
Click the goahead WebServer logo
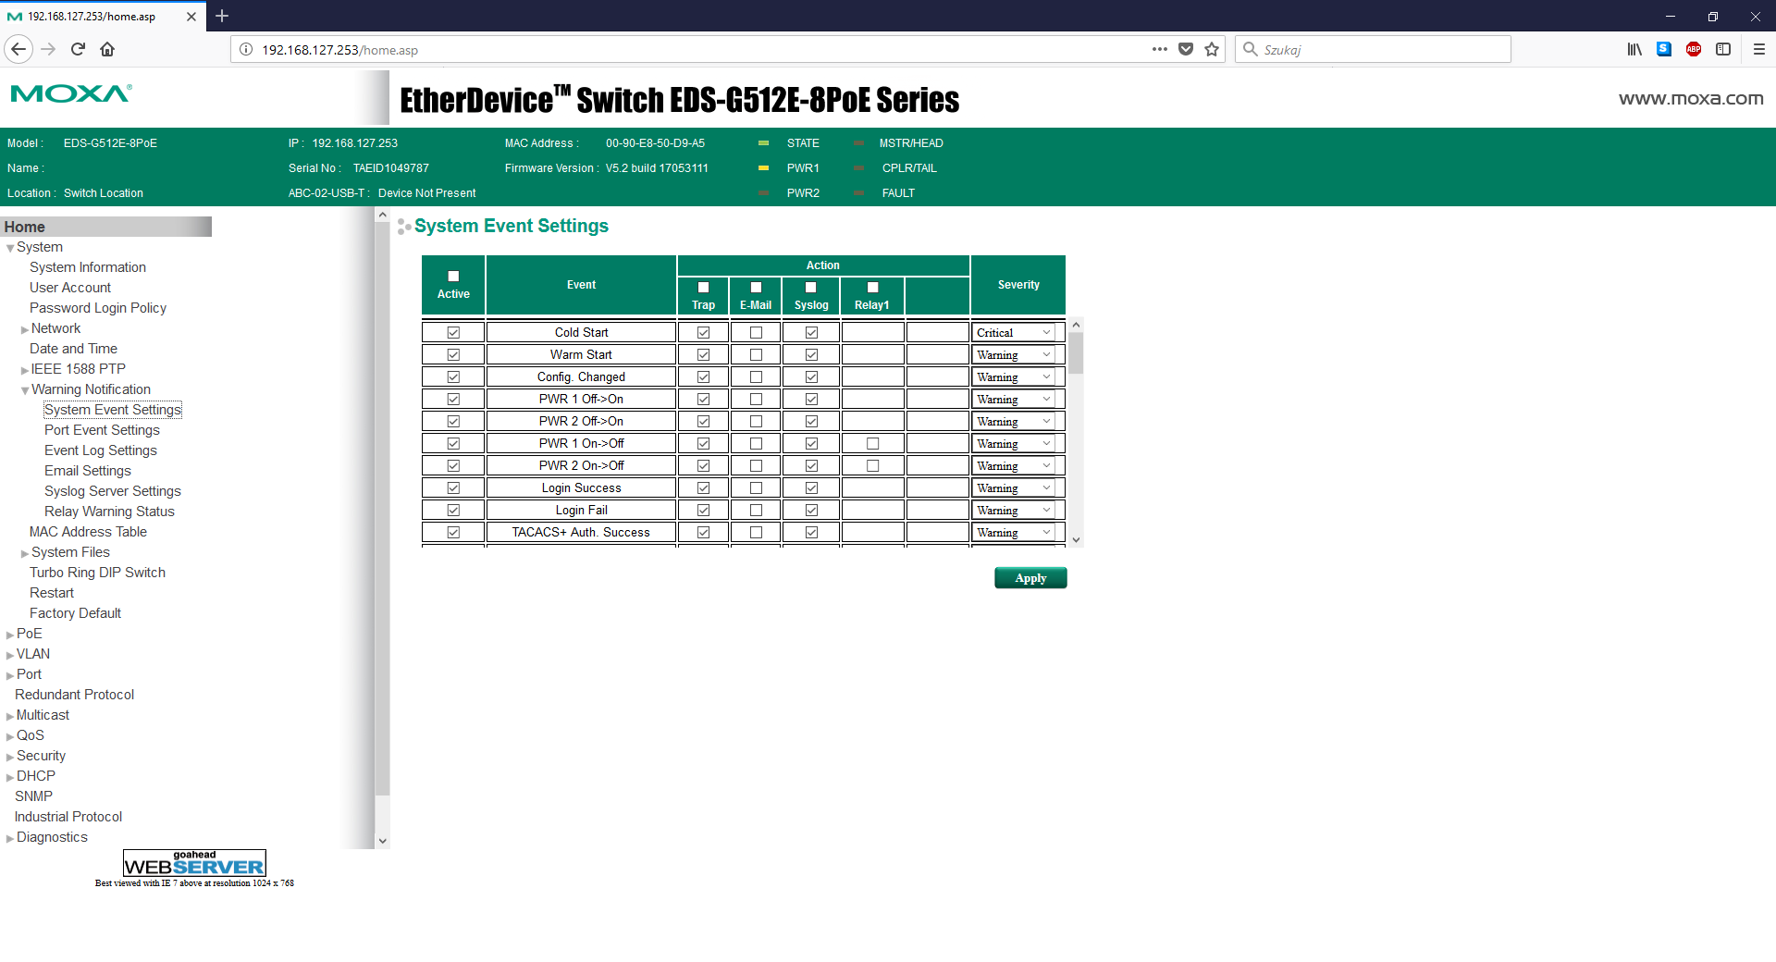[x=194, y=863]
